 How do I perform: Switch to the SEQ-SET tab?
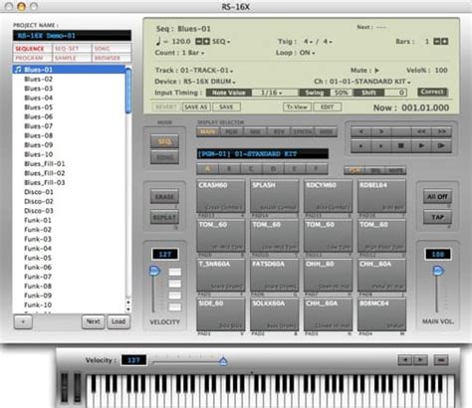72,49
